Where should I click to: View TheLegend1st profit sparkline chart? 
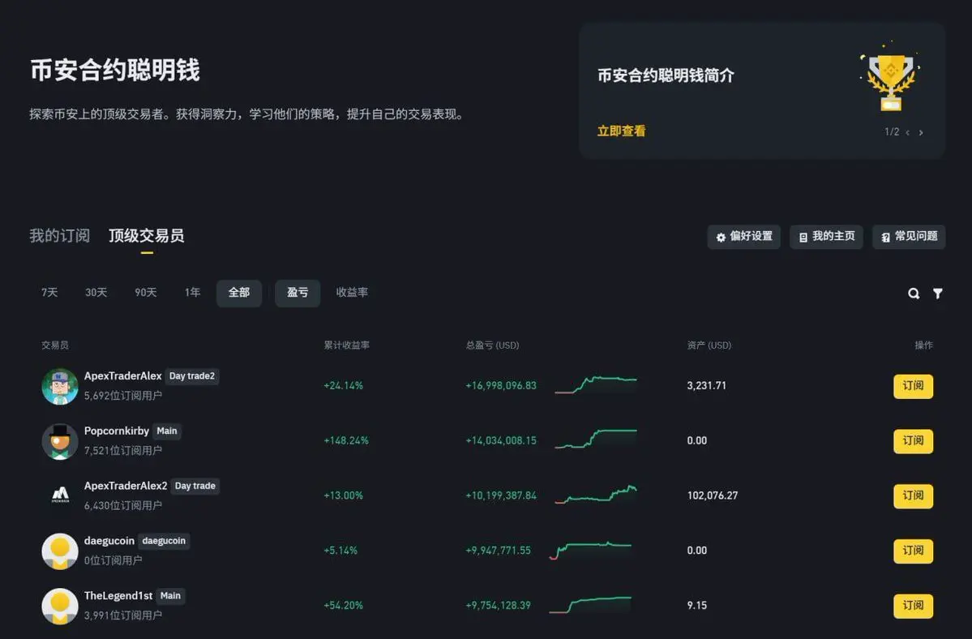click(590, 604)
